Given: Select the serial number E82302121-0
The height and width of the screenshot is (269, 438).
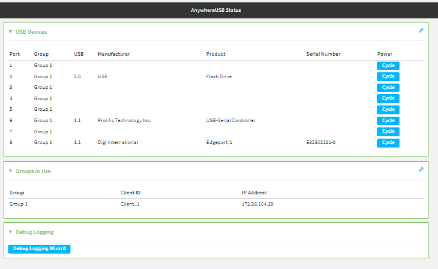Looking at the screenshot, I should pos(321,142).
